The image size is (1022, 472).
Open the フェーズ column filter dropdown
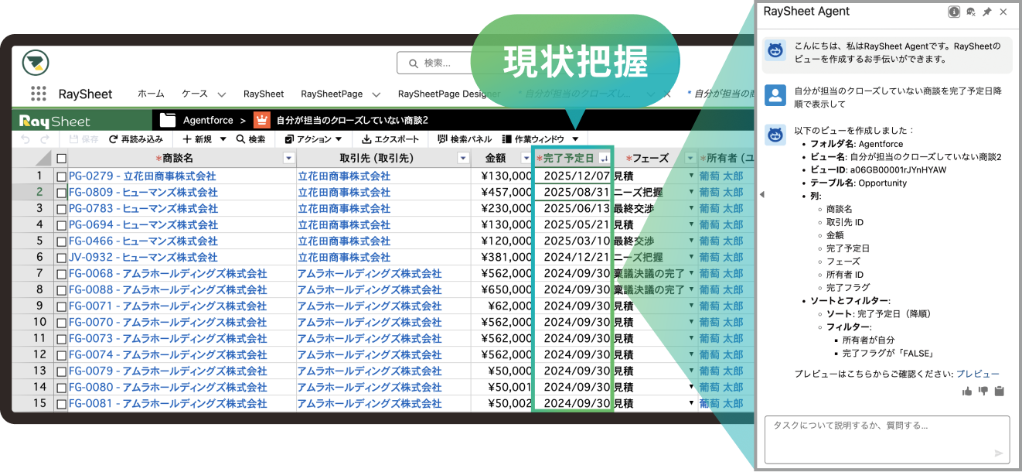coord(690,158)
